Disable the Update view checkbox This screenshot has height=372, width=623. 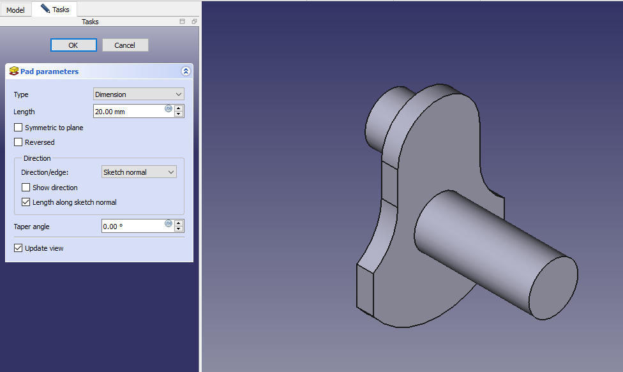19,248
